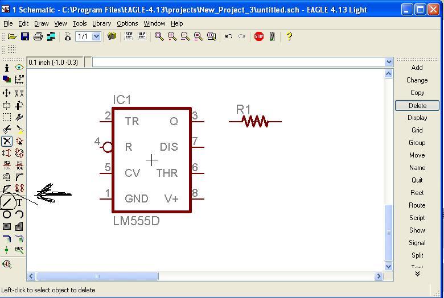The height and width of the screenshot is (298, 444).
Task: Undo the last action
Action: pos(228,36)
